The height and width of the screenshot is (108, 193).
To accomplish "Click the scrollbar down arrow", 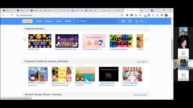I will (172, 98).
